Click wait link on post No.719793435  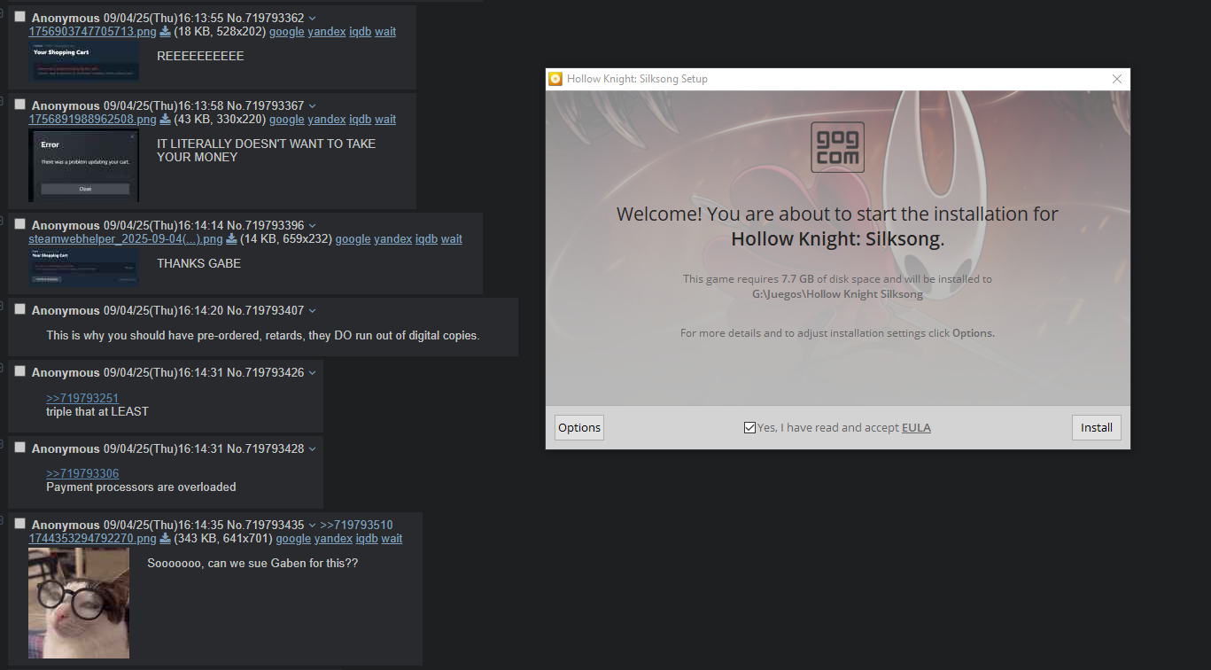coord(392,539)
